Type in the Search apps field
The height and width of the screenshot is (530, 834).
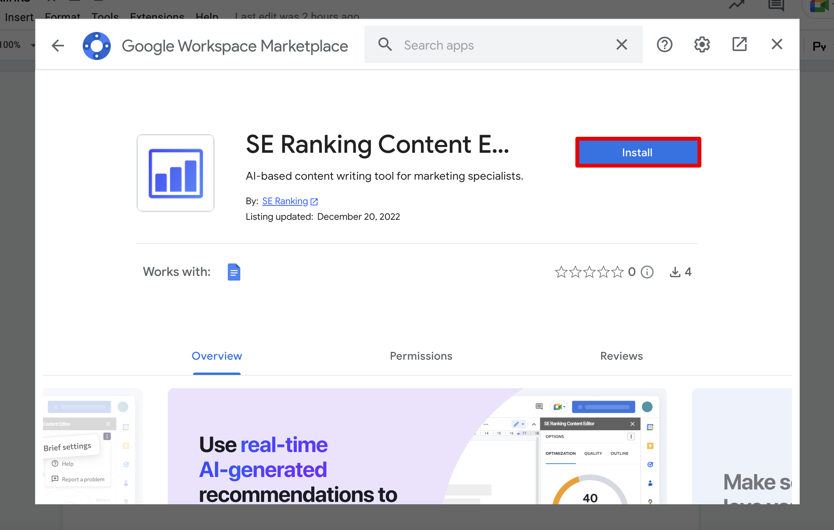coord(503,45)
